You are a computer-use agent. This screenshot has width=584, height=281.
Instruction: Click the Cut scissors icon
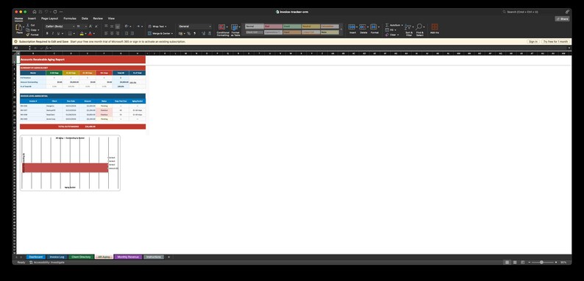pyautogui.click(x=28, y=25)
